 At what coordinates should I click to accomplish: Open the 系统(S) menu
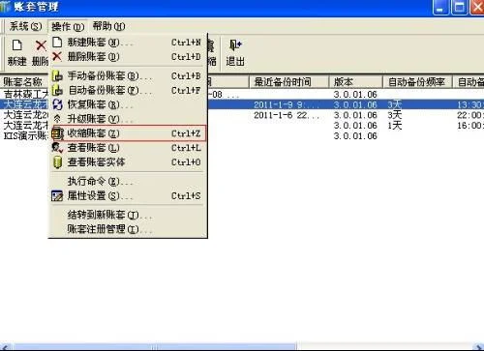pyautogui.click(x=25, y=26)
